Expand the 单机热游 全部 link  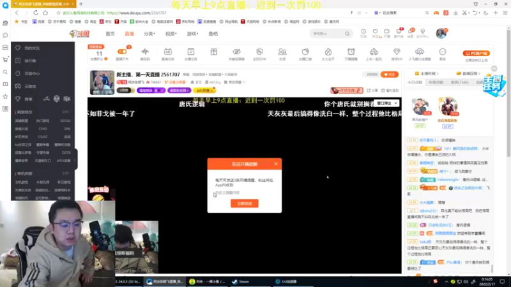click(x=66, y=173)
